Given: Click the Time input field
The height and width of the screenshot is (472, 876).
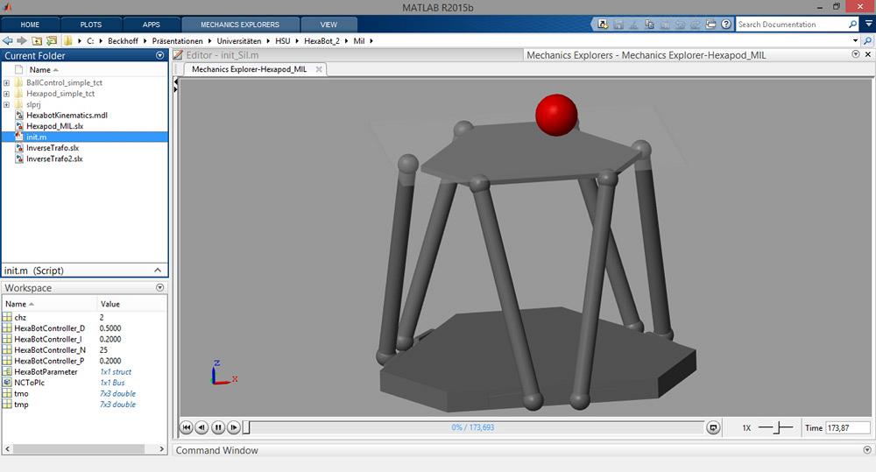Looking at the screenshot, I should pyautogui.click(x=847, y=427).
